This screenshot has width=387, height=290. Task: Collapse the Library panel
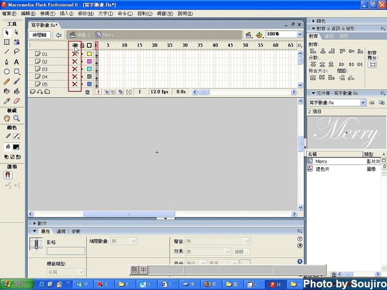313,93
